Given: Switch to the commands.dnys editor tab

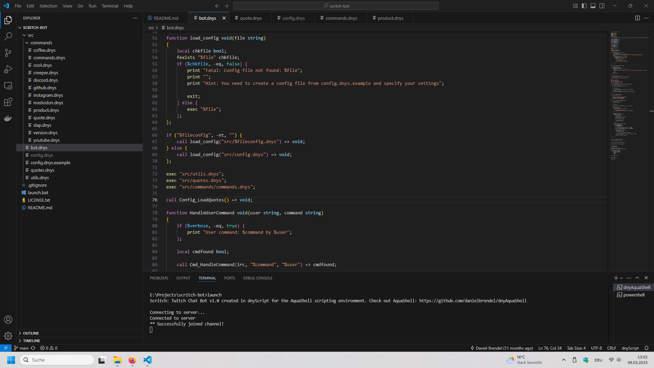Looking at the screenshot, I should [341, 18].
